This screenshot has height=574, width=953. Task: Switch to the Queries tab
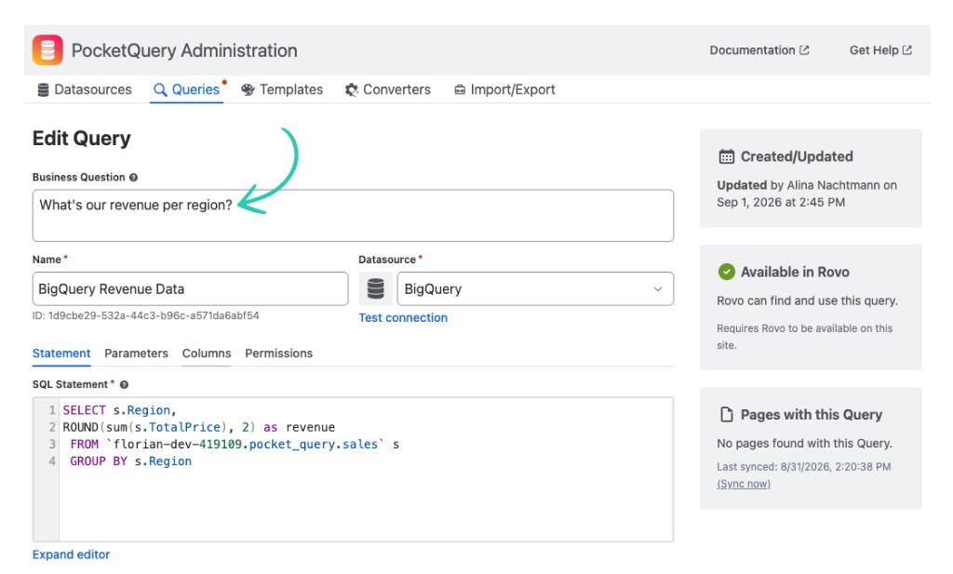[186, 89]
